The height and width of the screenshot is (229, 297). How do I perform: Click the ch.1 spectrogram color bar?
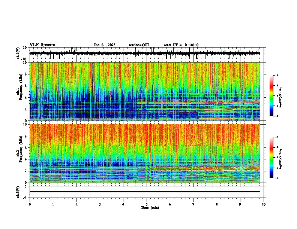click(271, 96)
